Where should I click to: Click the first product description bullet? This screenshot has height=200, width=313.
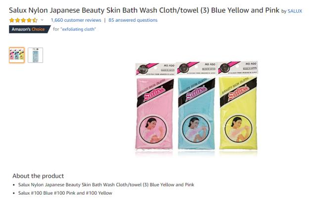click(x=106, y=185)
